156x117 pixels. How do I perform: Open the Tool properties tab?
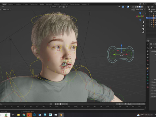[x=148, y=45]
